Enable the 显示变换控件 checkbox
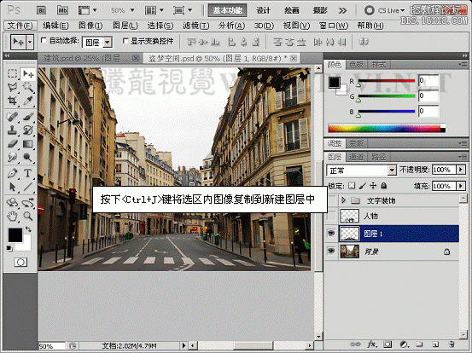472x353 pixels. (x=125, y=41)
